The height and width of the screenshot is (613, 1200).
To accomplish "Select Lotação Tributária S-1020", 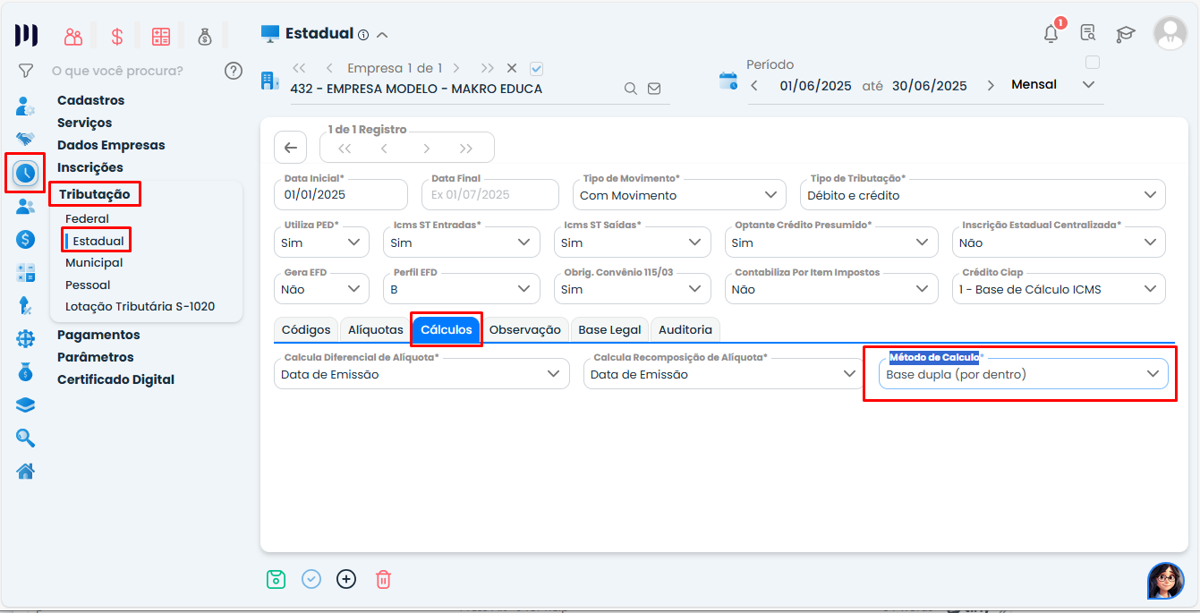I will tap(140, 306).
